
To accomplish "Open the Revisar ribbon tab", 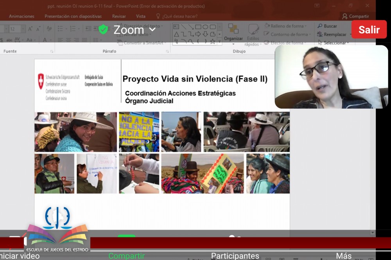I will pos(119,16).
